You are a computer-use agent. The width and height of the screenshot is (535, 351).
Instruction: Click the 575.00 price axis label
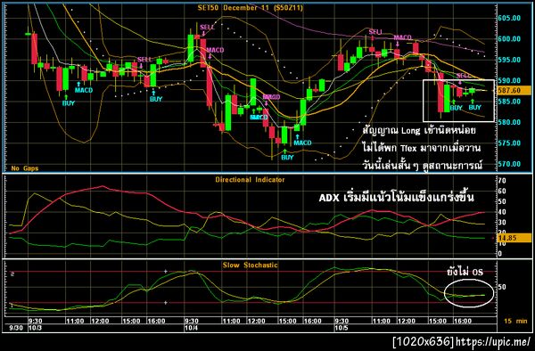click(x=509, y=143)
